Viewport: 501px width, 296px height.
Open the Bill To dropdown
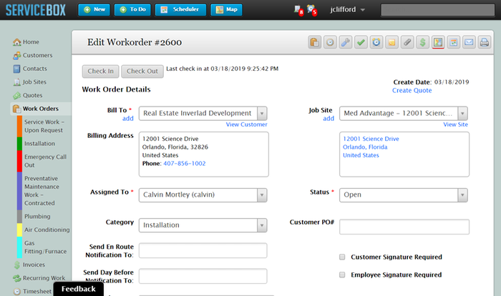[x=203, y=114]
